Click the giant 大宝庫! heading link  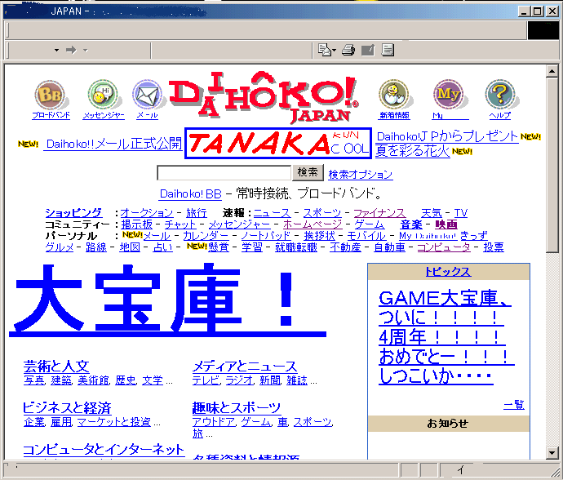coord(168,300)
